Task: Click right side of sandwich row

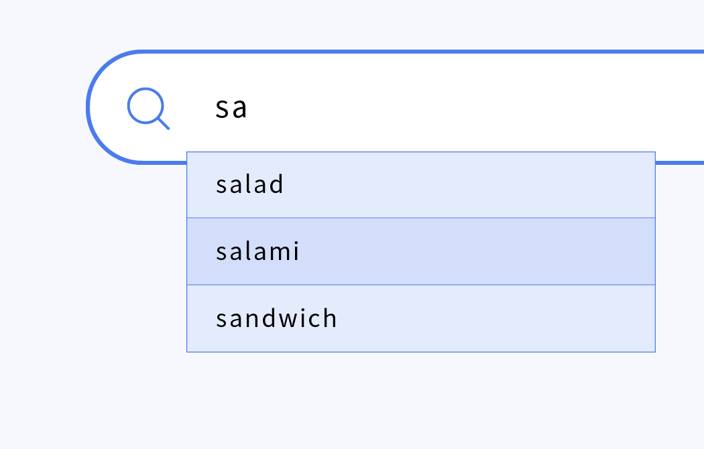Action: point(584,318)
